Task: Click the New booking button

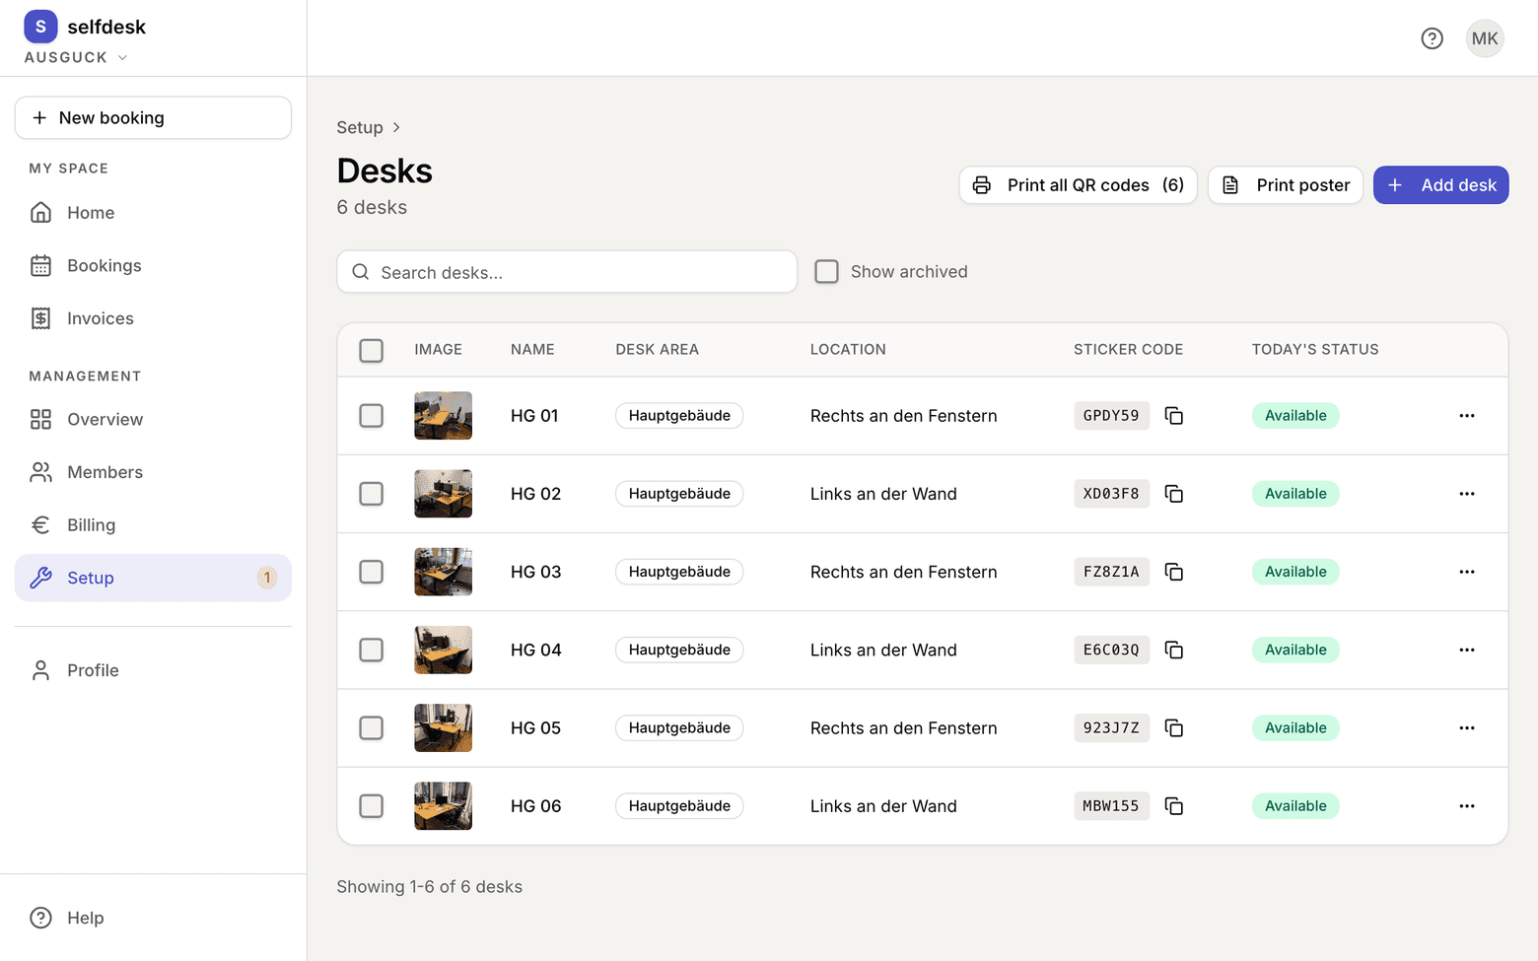Action: (153, 118)
